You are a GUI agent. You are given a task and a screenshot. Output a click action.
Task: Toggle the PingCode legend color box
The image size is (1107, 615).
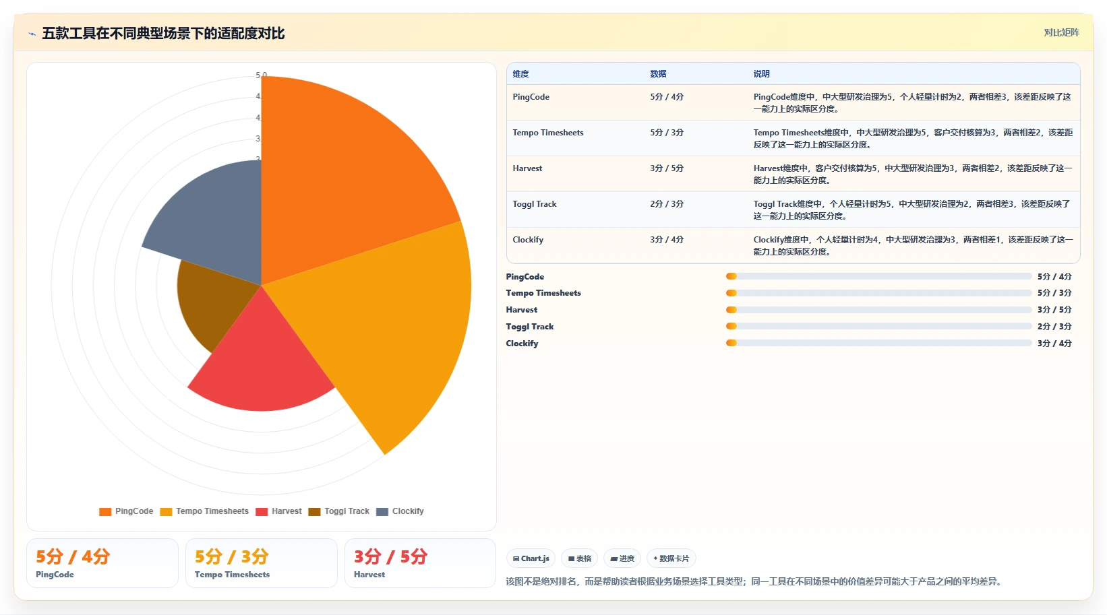[x=105, y=511]
